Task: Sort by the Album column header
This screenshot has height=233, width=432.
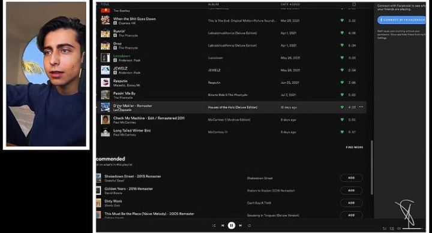Action: (213, 4)
